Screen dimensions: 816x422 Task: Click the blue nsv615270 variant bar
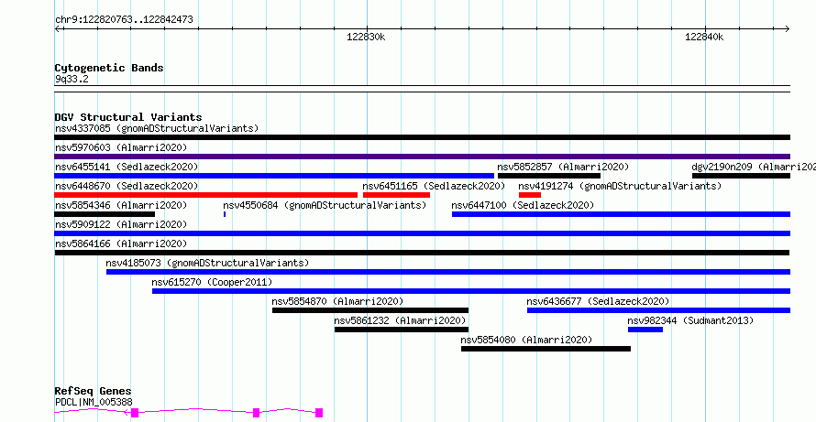(x=471, y=291)
